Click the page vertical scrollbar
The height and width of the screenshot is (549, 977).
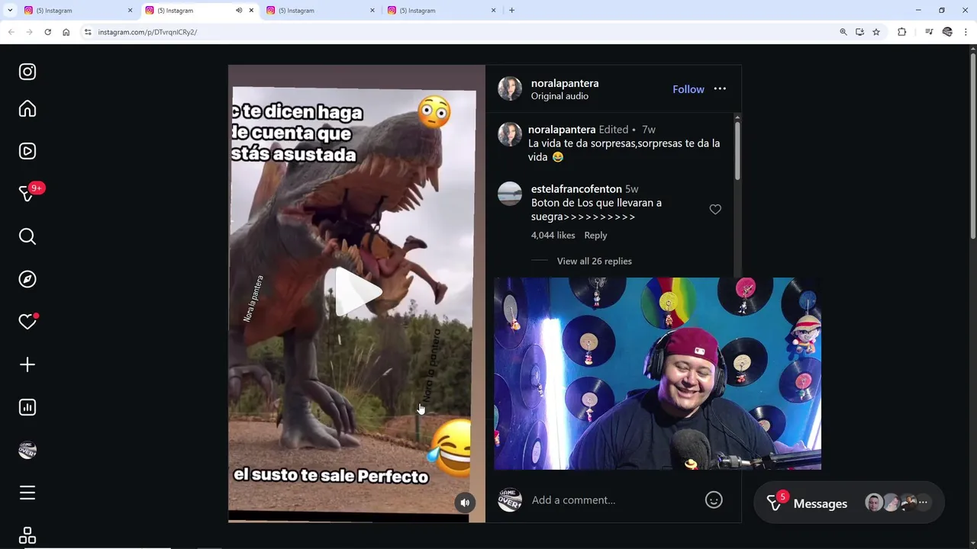click(x=972, y=145)
